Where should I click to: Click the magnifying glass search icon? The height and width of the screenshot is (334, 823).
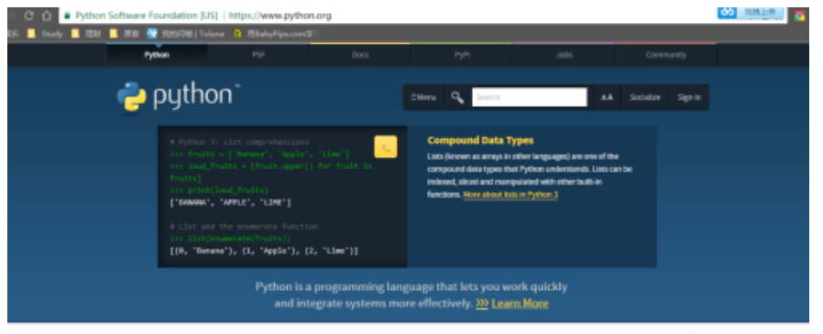(457, 98)
